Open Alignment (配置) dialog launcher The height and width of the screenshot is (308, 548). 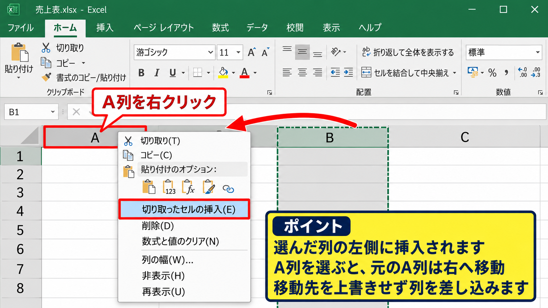pyautogui.click(x=456, y=93)
